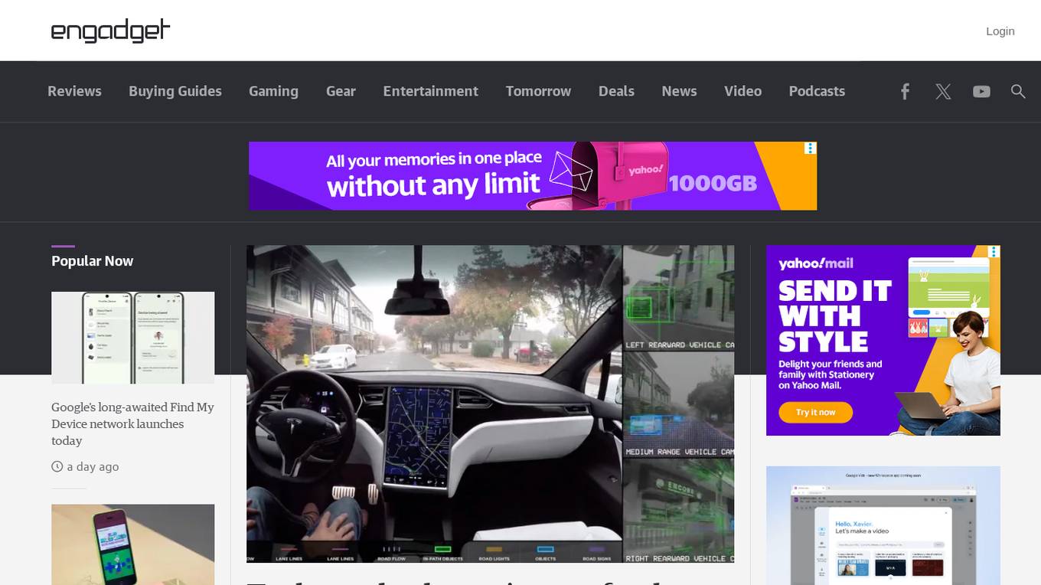Click Try it now on Yahoo Mail ad

pyautogui.click(x=816, y=412)
